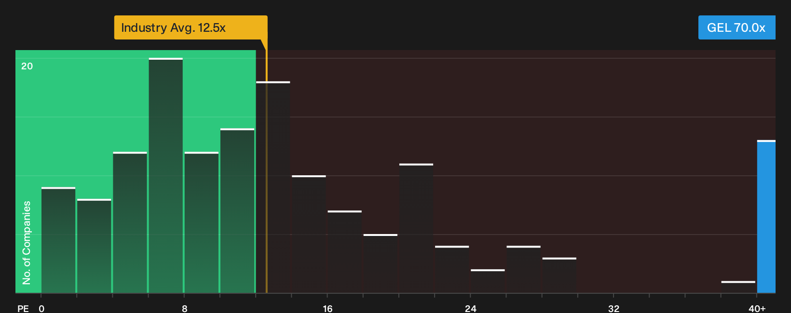Screen dimensions: 791x313
Task: Click the bar at PE 4-6
Action: click(x=130, y=222)
